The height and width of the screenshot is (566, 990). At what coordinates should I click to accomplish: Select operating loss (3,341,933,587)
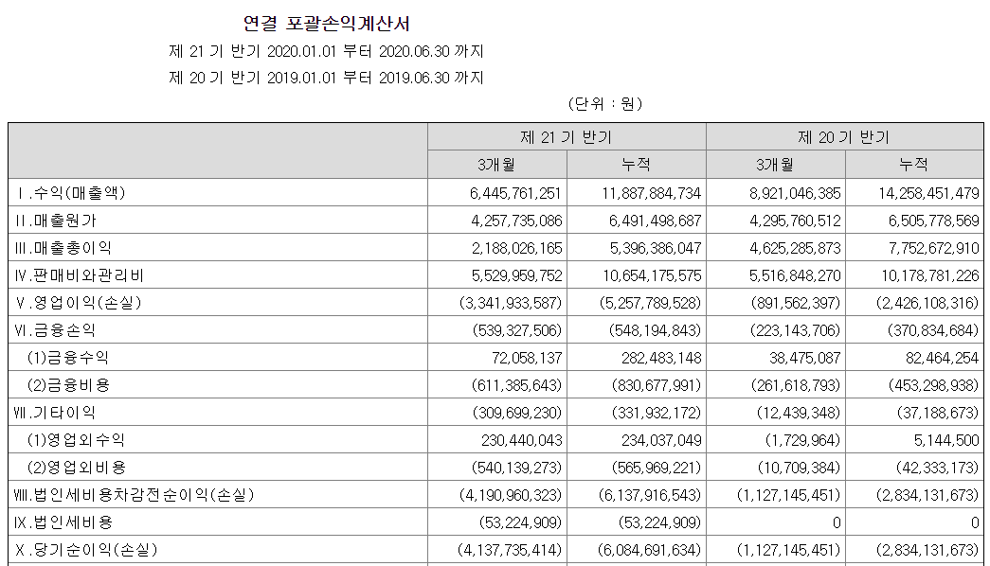tap(510, 303)
